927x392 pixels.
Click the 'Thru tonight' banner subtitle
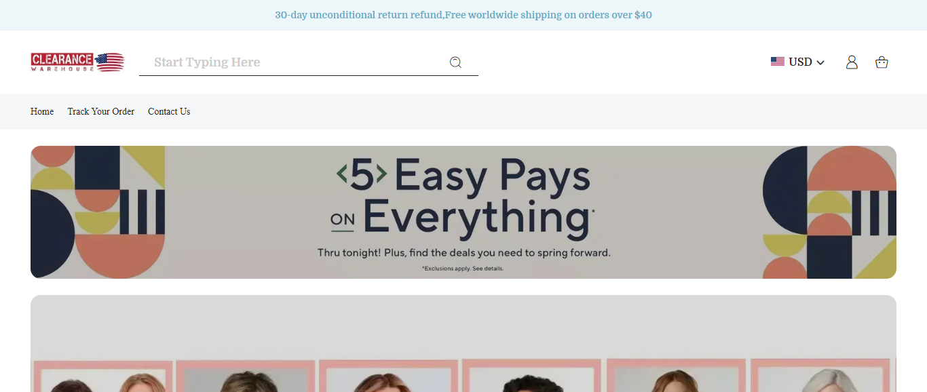point(464,253)
